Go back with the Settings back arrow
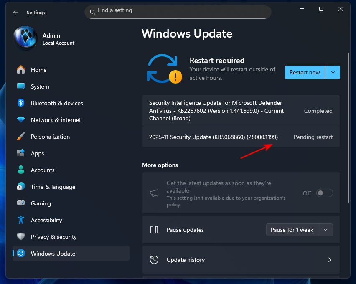Viewport: 356px width, 284px height. [x=15, y=12]
